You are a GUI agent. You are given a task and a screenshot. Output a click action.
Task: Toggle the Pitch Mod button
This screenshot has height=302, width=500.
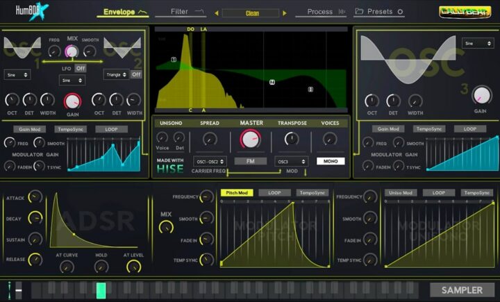tap(236, 192)
